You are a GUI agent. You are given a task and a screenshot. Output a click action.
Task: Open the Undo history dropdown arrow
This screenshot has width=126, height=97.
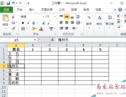click(x=17, y=3)
